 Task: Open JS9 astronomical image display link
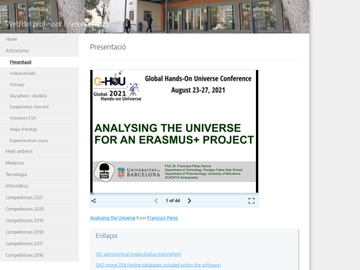pyautogui.click(x=139, y=254)
